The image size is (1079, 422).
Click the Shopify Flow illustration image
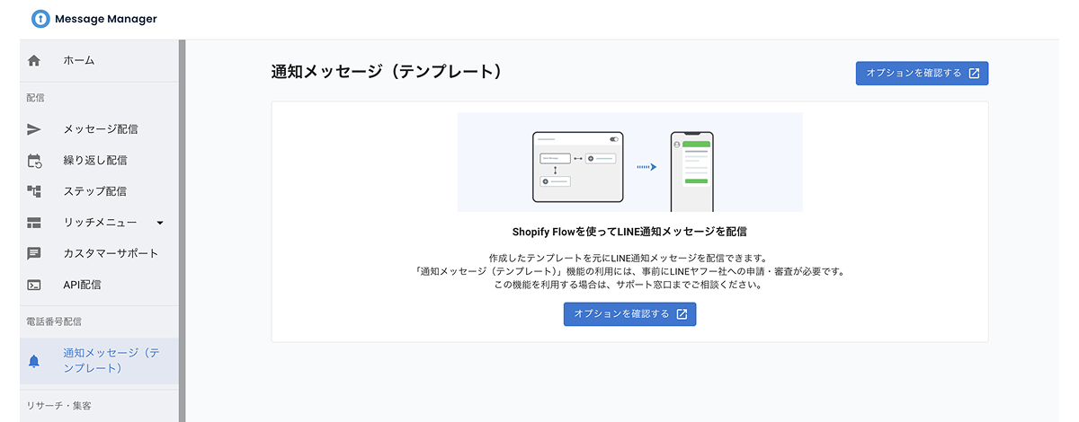629,162
